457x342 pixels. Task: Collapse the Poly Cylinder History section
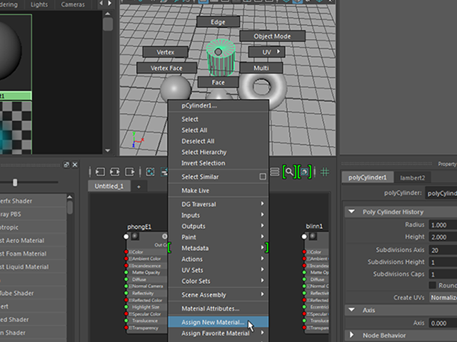[351, 212]
